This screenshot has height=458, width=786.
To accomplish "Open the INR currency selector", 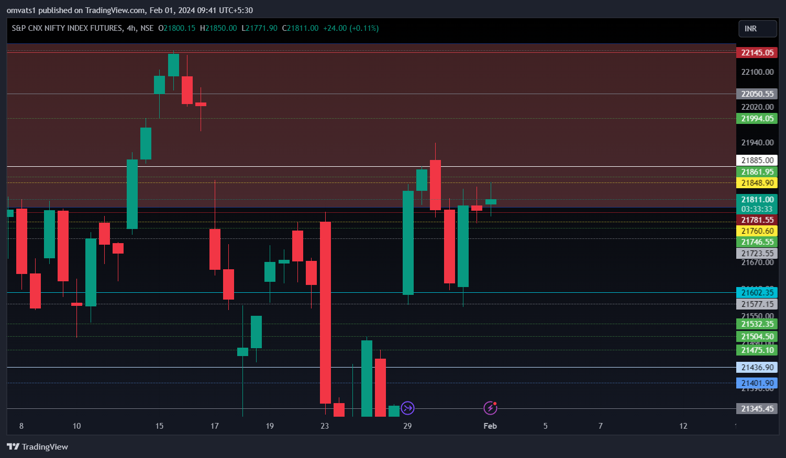I will (757, 29).
